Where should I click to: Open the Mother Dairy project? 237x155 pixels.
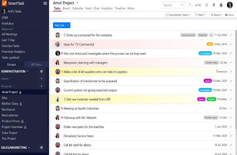pyautogui.click(x=10, y=104)
